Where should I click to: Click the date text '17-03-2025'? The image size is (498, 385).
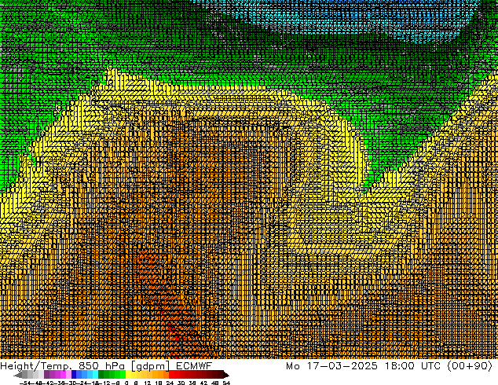[x=342, y=365]
